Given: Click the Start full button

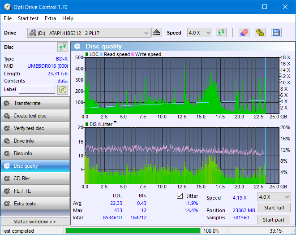Looking at the screenshot, I should click(274, 208).
